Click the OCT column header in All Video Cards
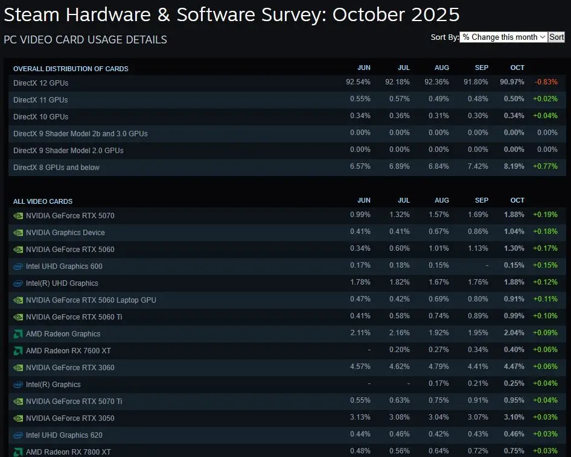The height and width of the screenshot is (457, 571). 517,200
